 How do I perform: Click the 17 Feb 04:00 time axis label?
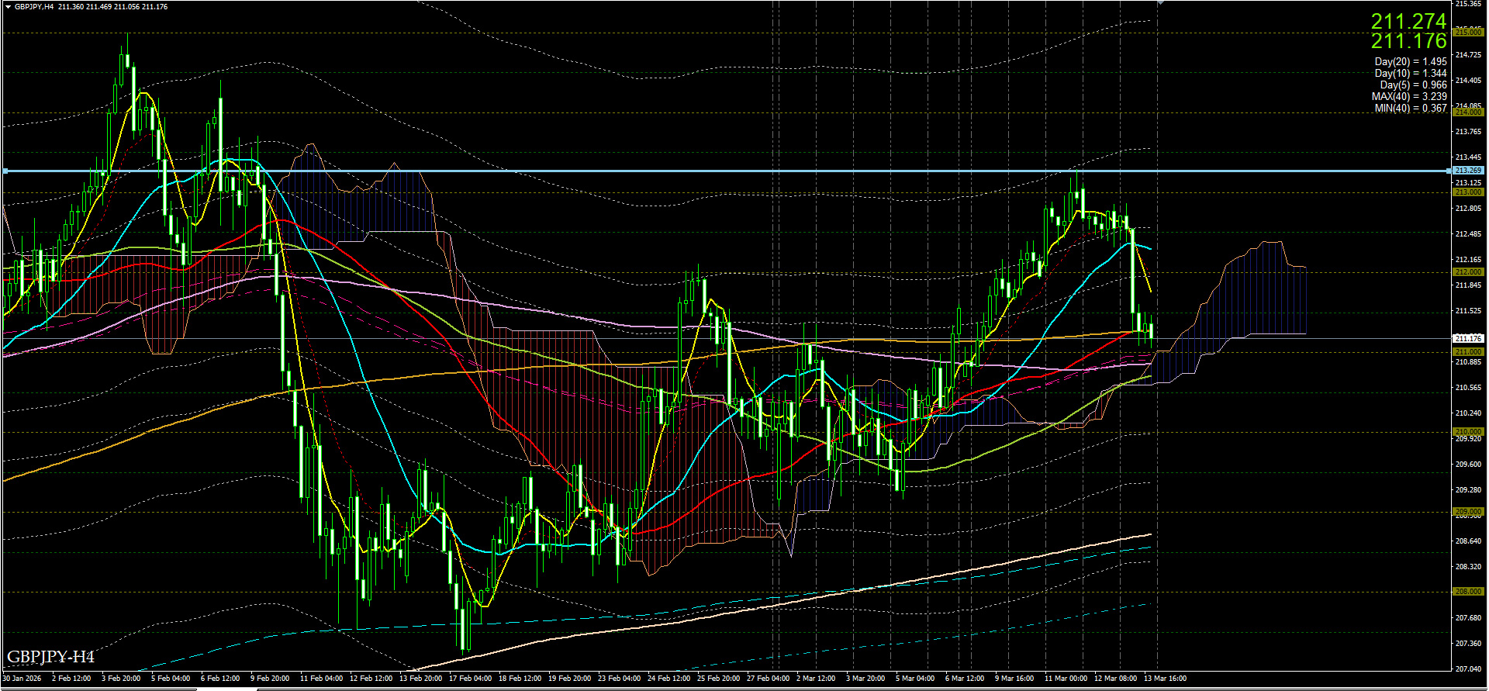pos(470,679)
